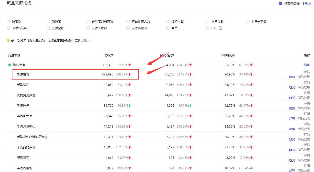View 商品效果 for 手淘问大家
The image size is (314, 172).
(304, 118)
